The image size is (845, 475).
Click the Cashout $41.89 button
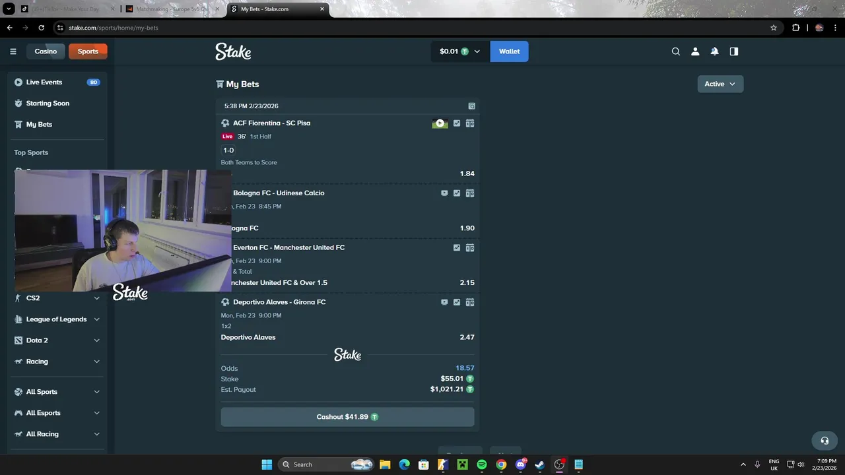tap(347, 417)
